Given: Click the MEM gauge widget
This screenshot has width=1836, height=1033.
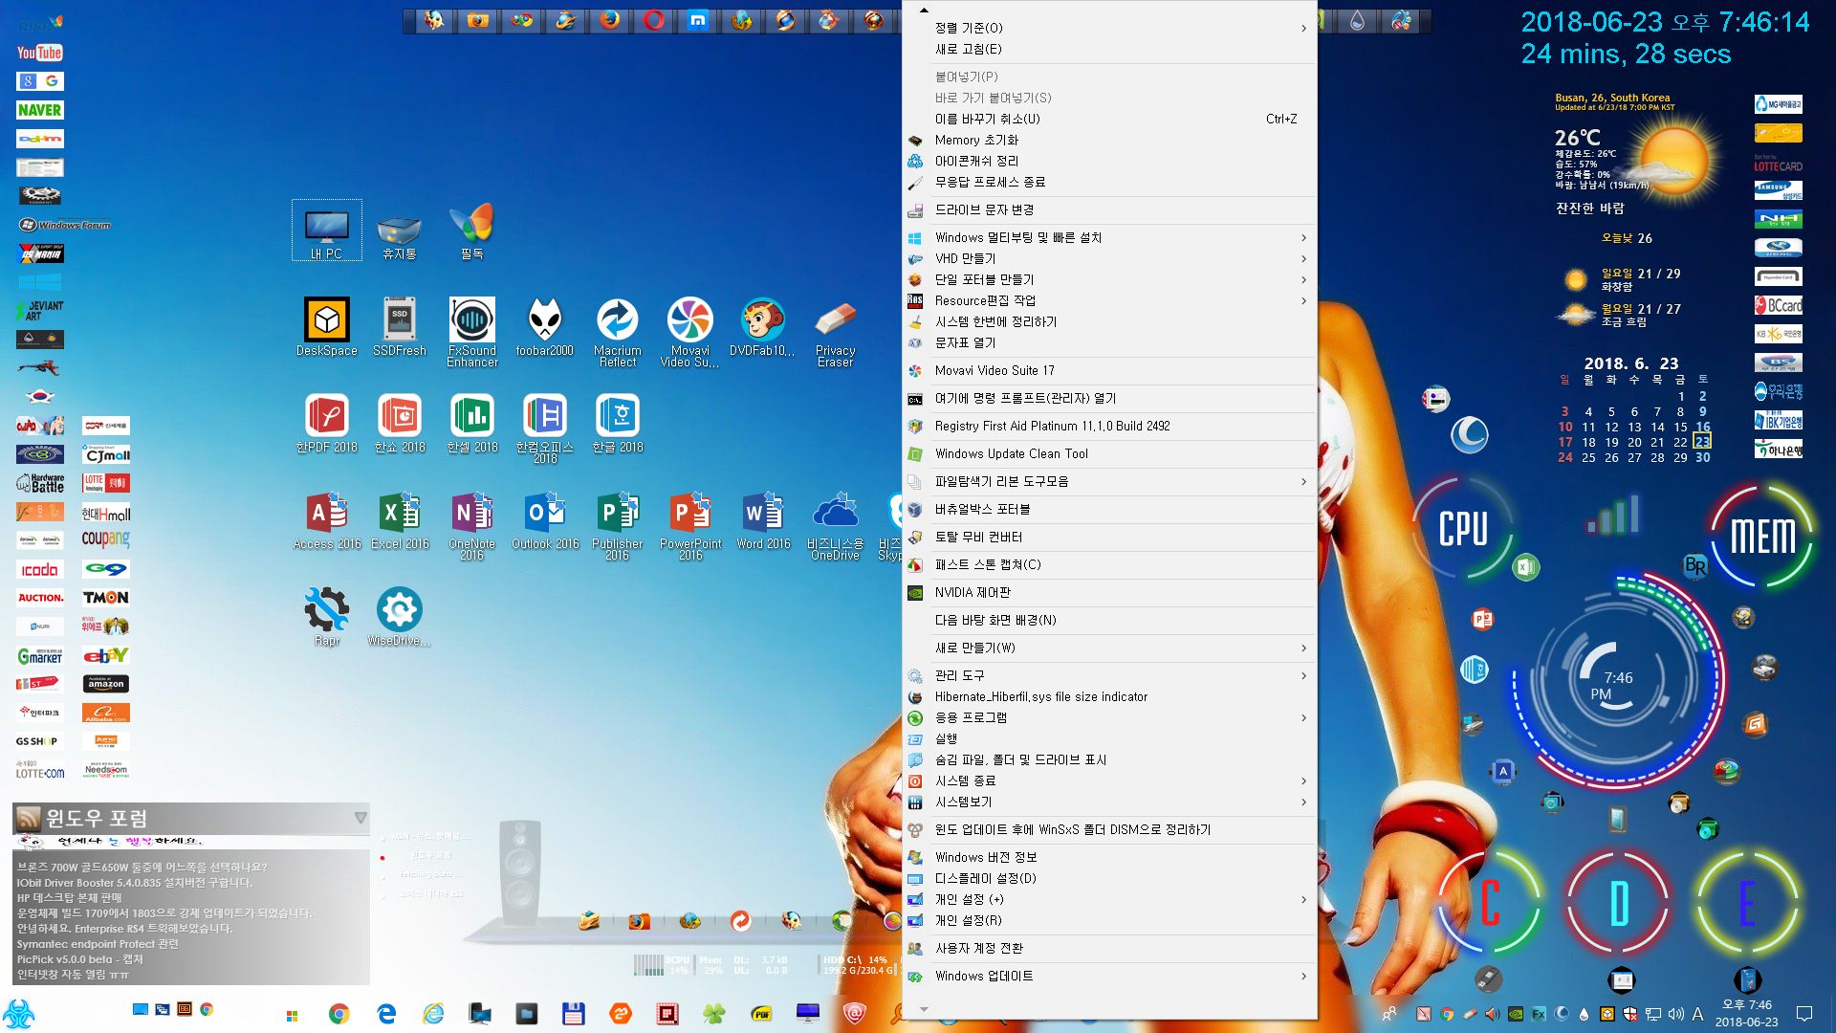Looking at the screenshot, I should (x=1762, y=536).
